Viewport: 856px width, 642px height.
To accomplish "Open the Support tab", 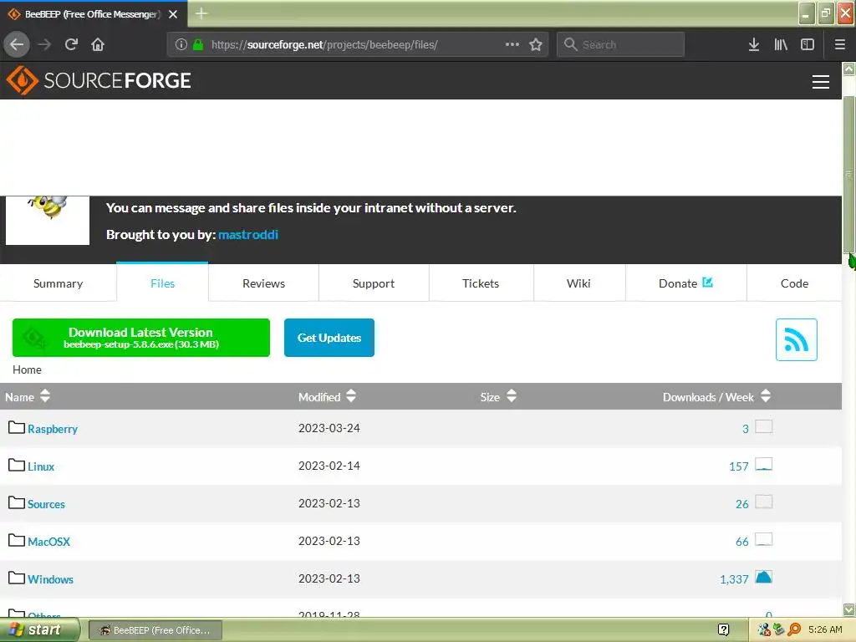I will 374,283.
